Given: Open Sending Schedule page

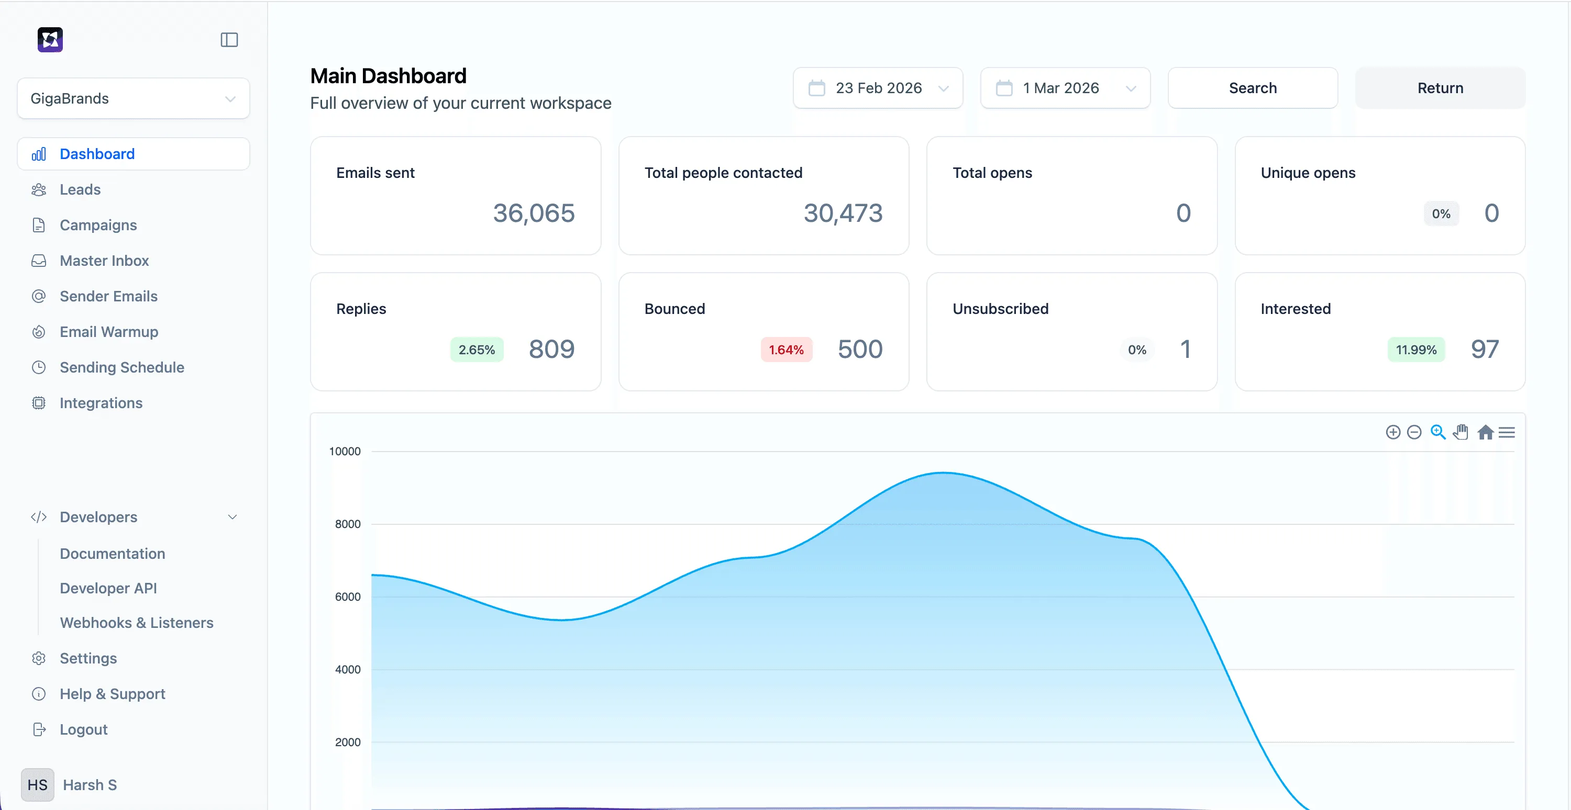Looking at the screenshot, I should [x=121, y=367].
